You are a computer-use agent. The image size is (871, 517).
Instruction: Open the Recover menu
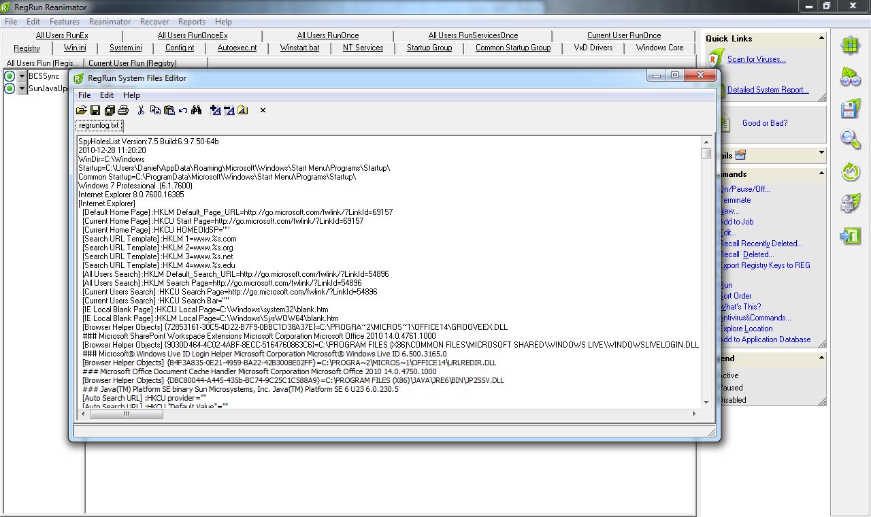[x=154, y=22]
